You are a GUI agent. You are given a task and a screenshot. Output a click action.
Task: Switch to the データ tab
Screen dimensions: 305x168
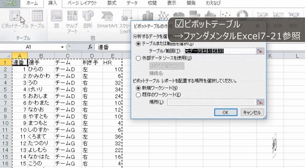(x=132, y=3)
